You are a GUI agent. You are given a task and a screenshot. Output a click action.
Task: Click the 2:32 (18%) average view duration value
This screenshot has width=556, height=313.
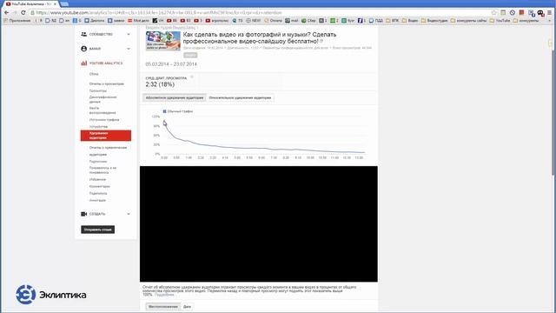[x=160, y=84]
